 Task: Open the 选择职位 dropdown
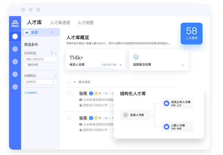(40, 82)
